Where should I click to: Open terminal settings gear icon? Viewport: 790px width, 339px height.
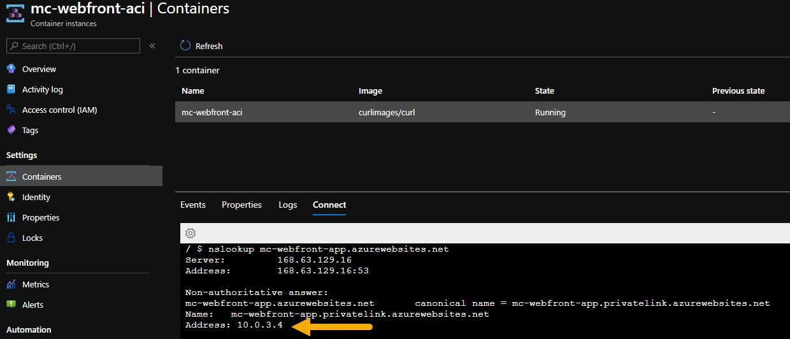click(190, 233)
